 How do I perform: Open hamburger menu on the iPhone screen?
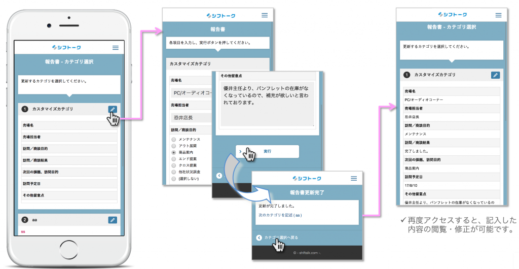coord(116,48)
